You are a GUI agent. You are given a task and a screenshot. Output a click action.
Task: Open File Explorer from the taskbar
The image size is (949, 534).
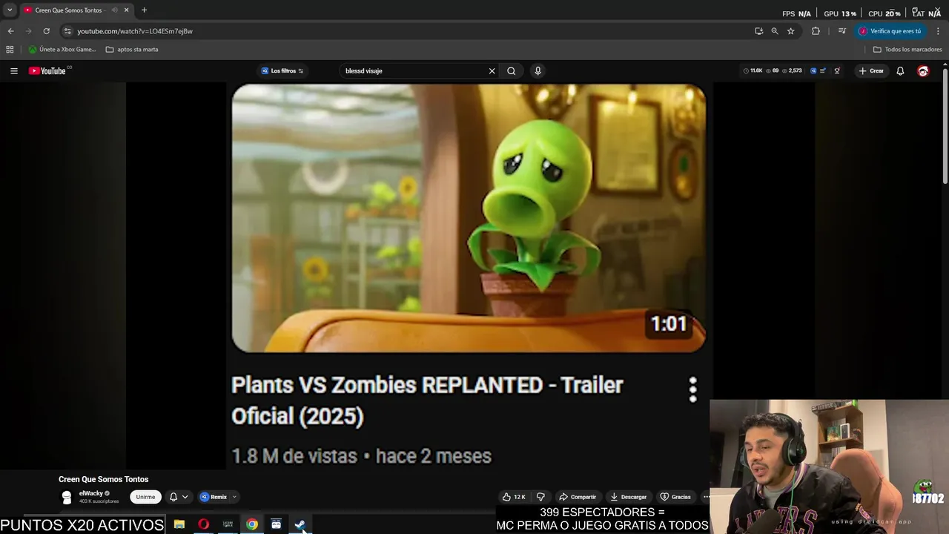pyautogui.click(x=179, y=524)
